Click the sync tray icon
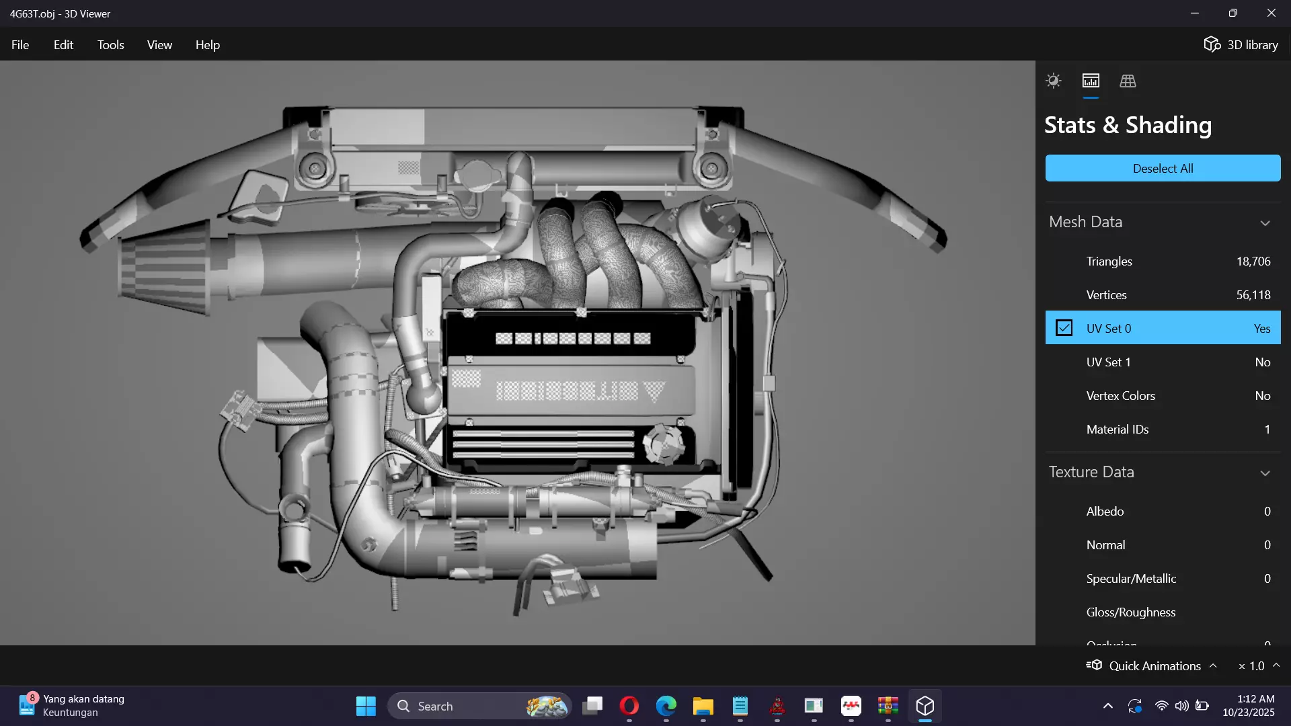The image size is (1291, 726). 1135,706
